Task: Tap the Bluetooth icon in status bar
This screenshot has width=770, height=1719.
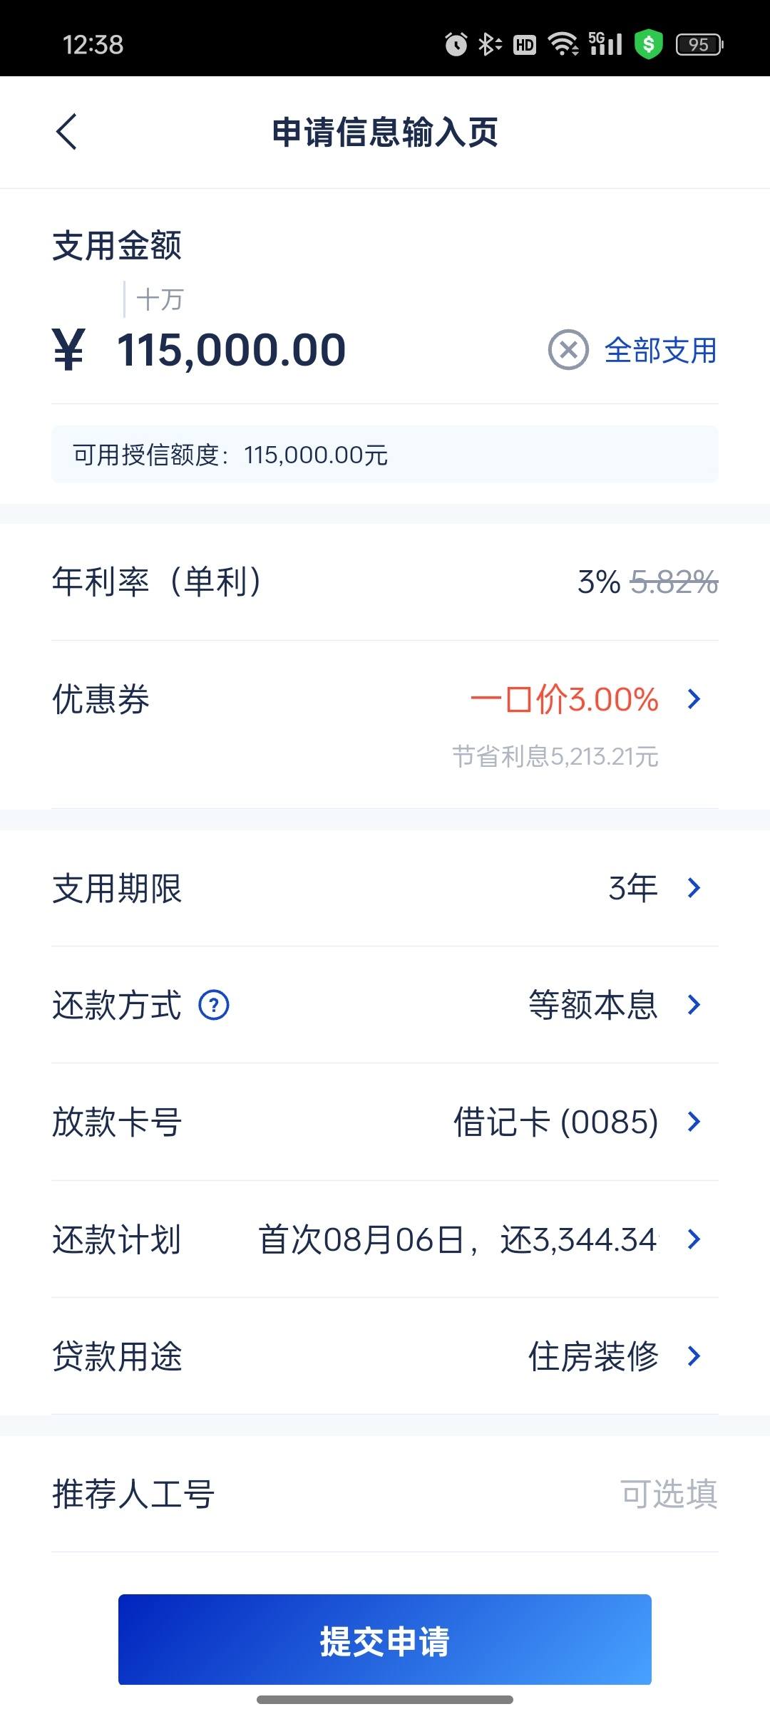Action: [489, 44]
